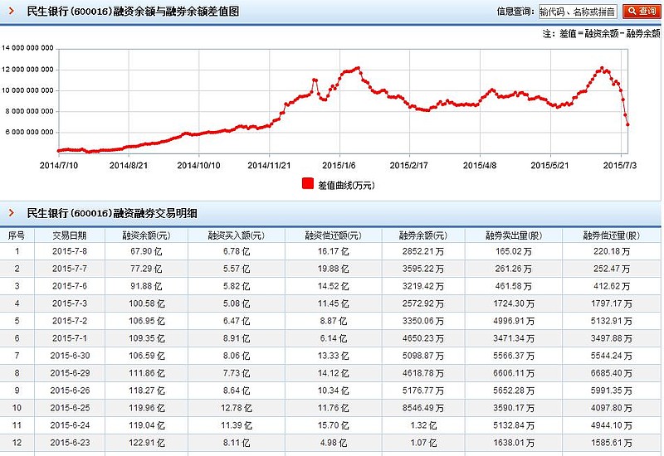Select the 2015-6-23 date cell
This screenshot has height=456, width=664.
(x=70, y=443)
